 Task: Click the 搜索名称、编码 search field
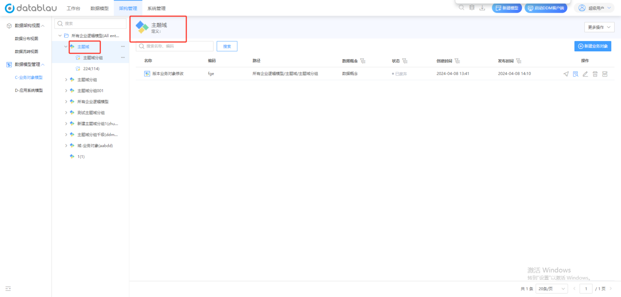[174, 46]
